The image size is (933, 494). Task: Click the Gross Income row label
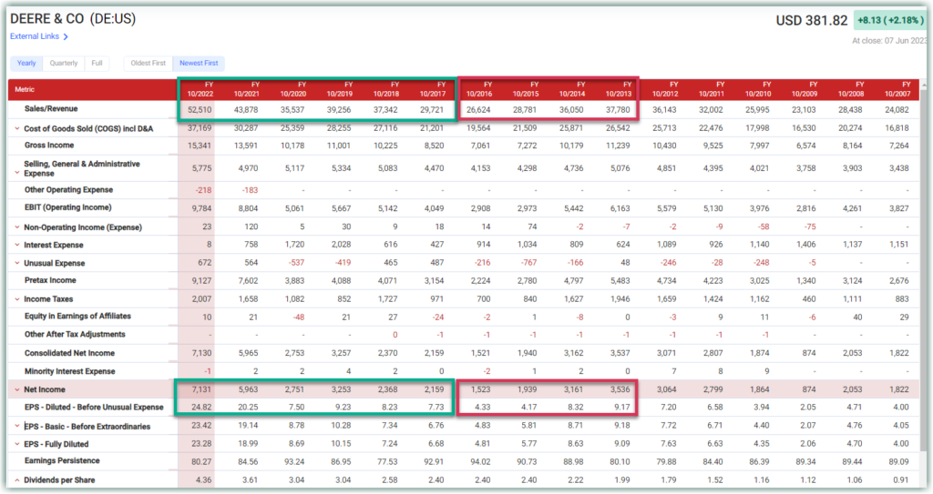tap(49, 145)
